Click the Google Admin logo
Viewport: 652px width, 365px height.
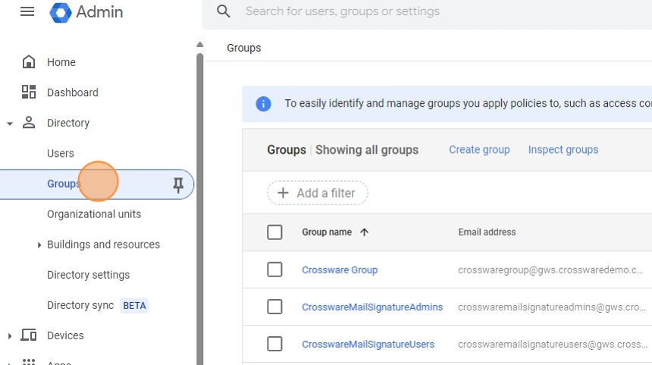(61, 12)
